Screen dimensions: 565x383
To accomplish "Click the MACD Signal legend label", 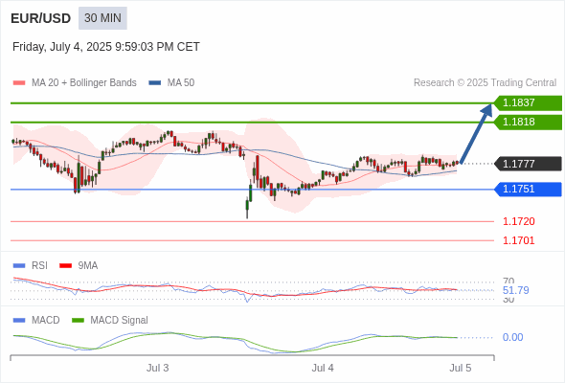I will [x=120, y=321].
